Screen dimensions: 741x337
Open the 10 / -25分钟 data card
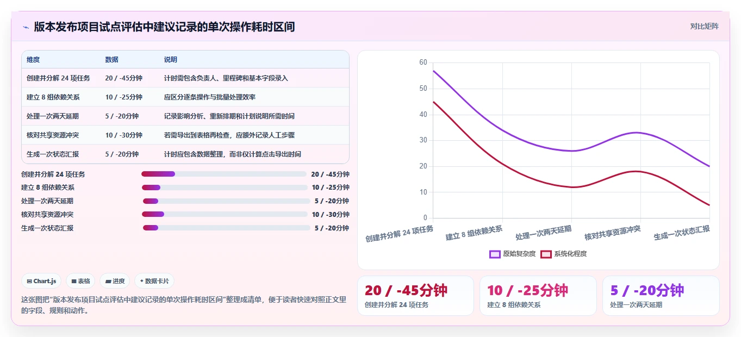click(538, 296)
